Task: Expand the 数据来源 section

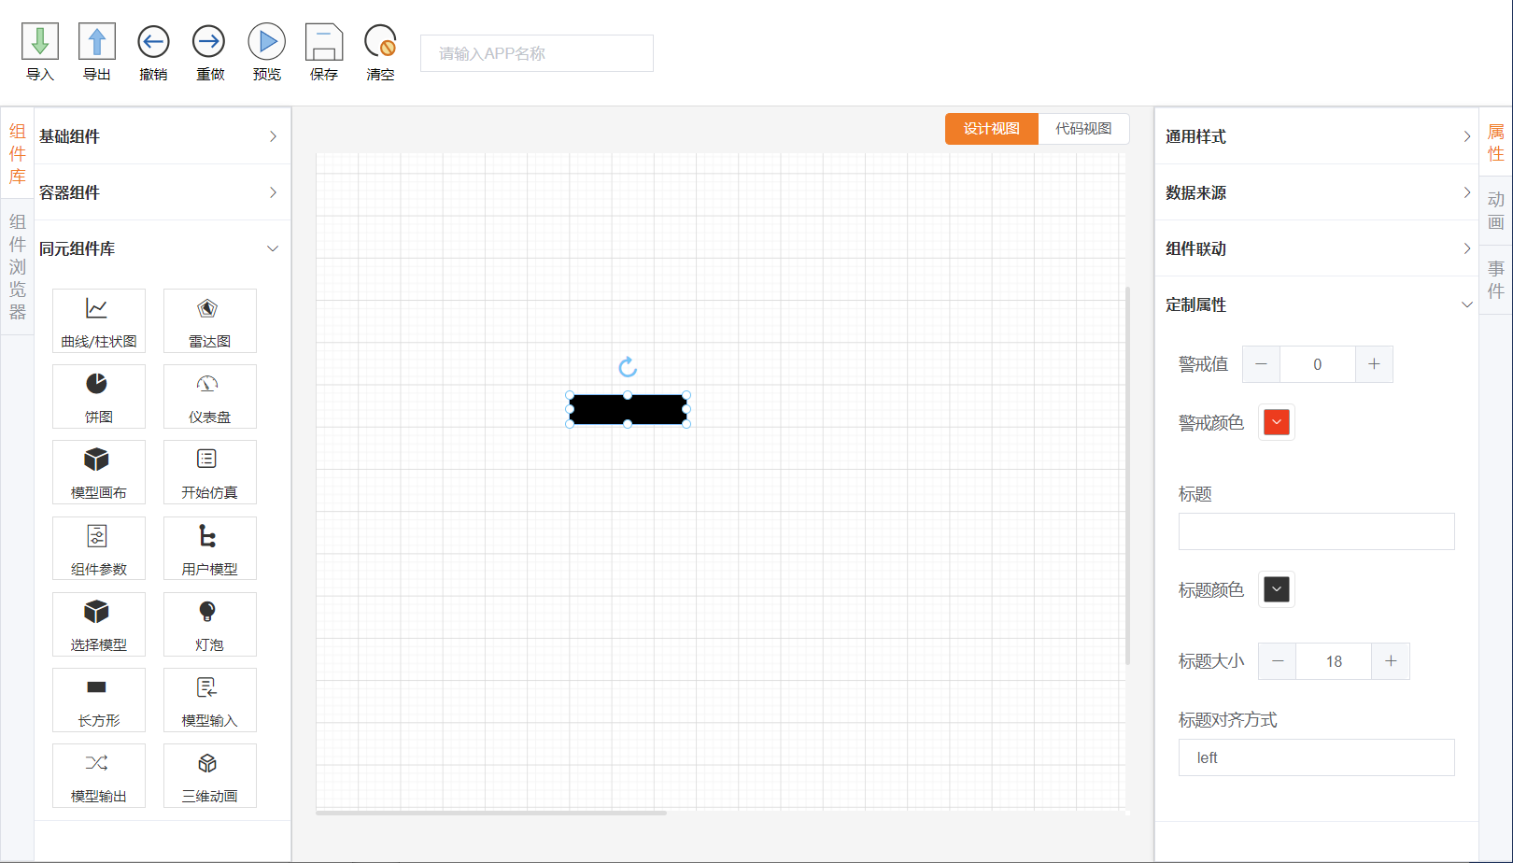Action: (1317, 192)
